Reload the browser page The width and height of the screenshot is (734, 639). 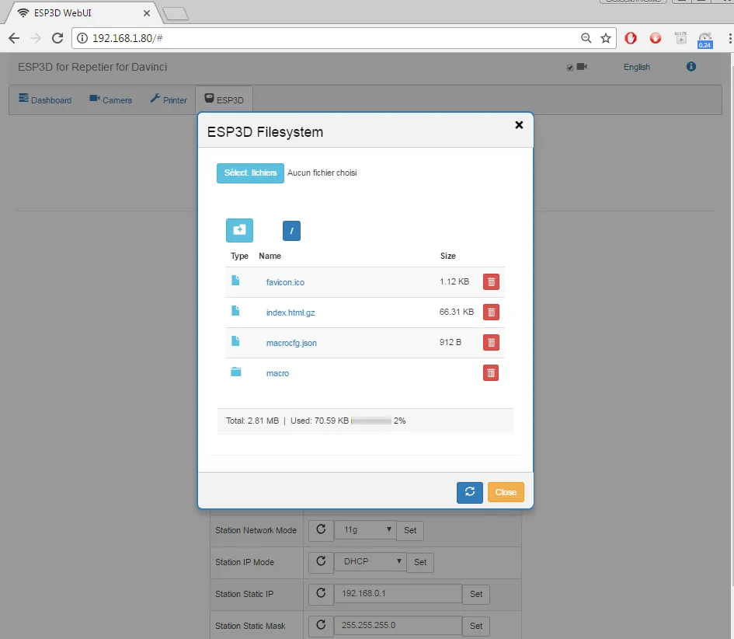click(x=57, y=38)
